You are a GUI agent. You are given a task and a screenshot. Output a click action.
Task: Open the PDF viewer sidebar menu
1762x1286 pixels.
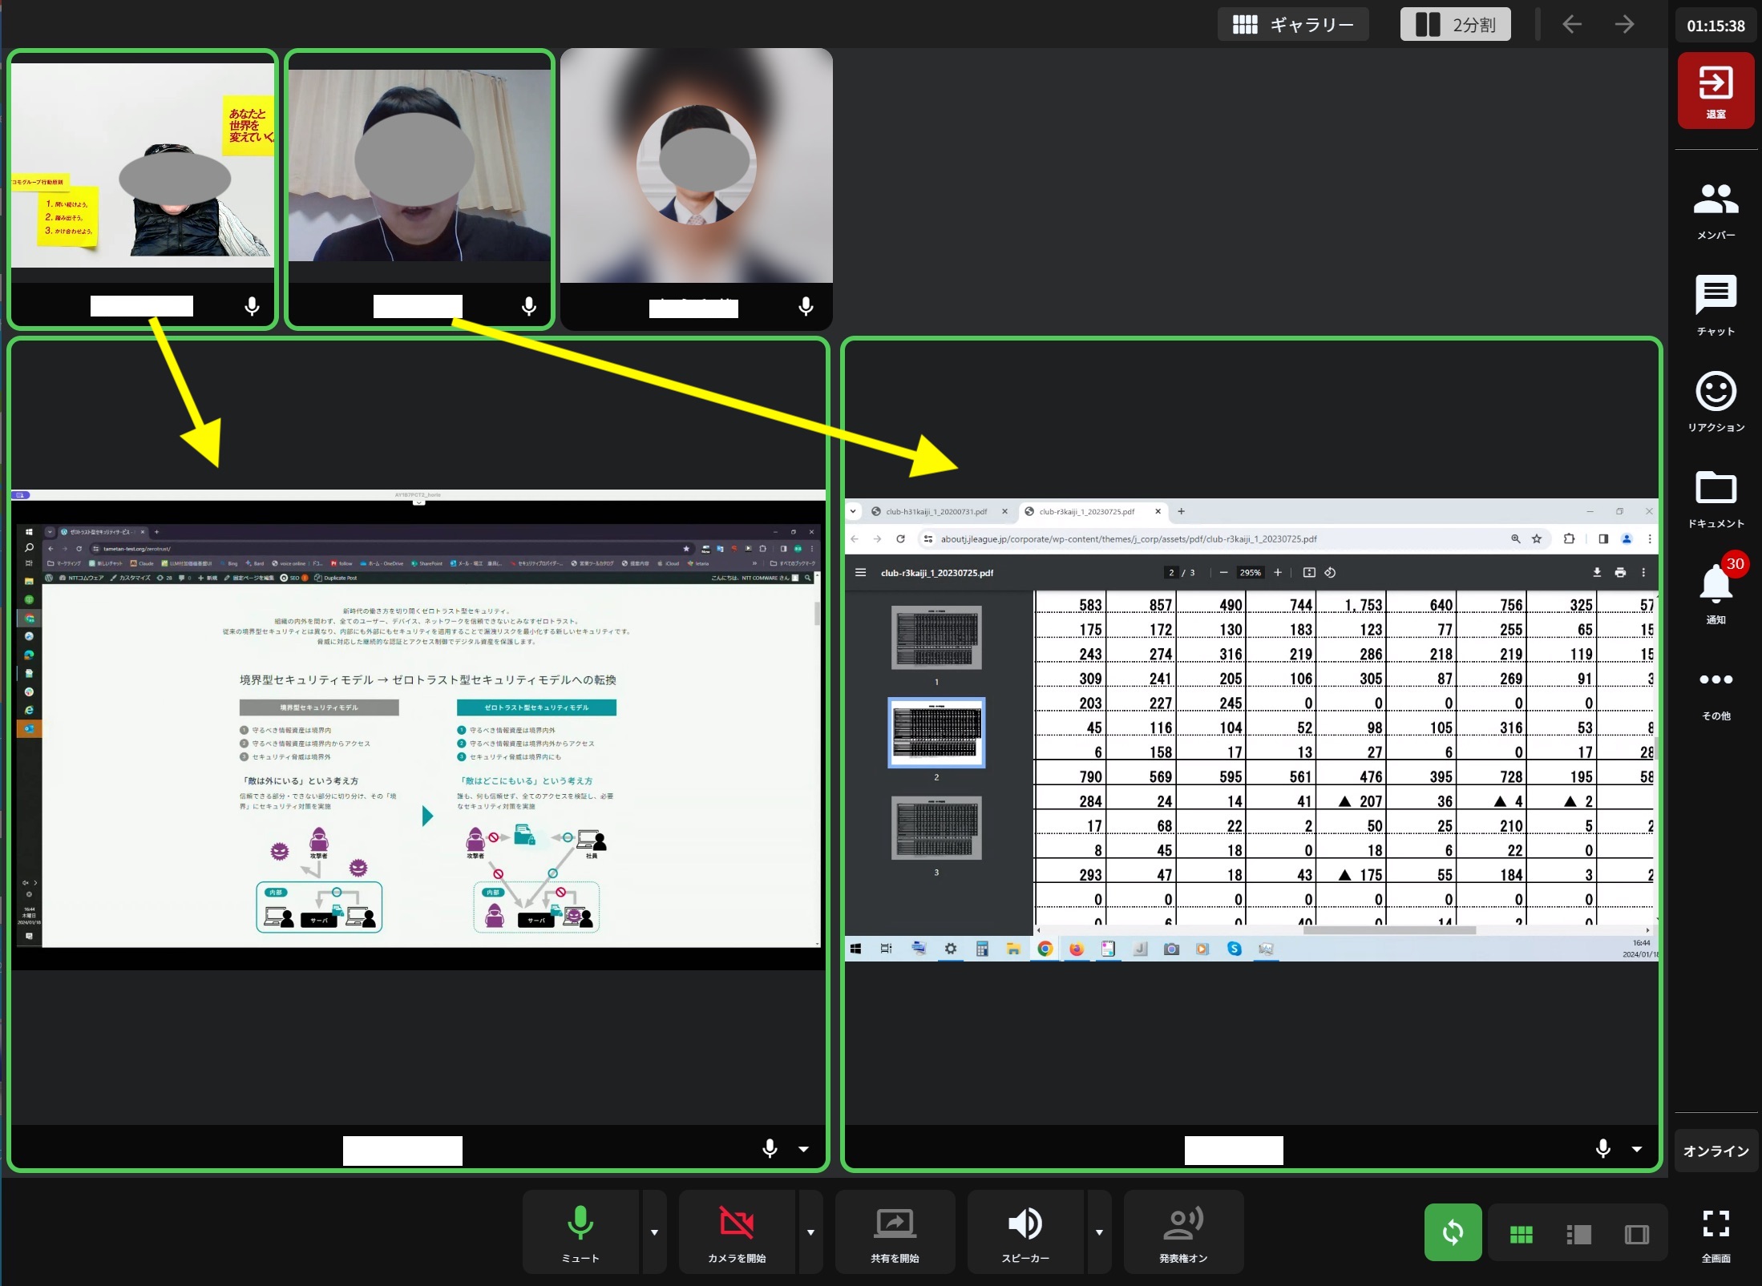pos(860,572)
